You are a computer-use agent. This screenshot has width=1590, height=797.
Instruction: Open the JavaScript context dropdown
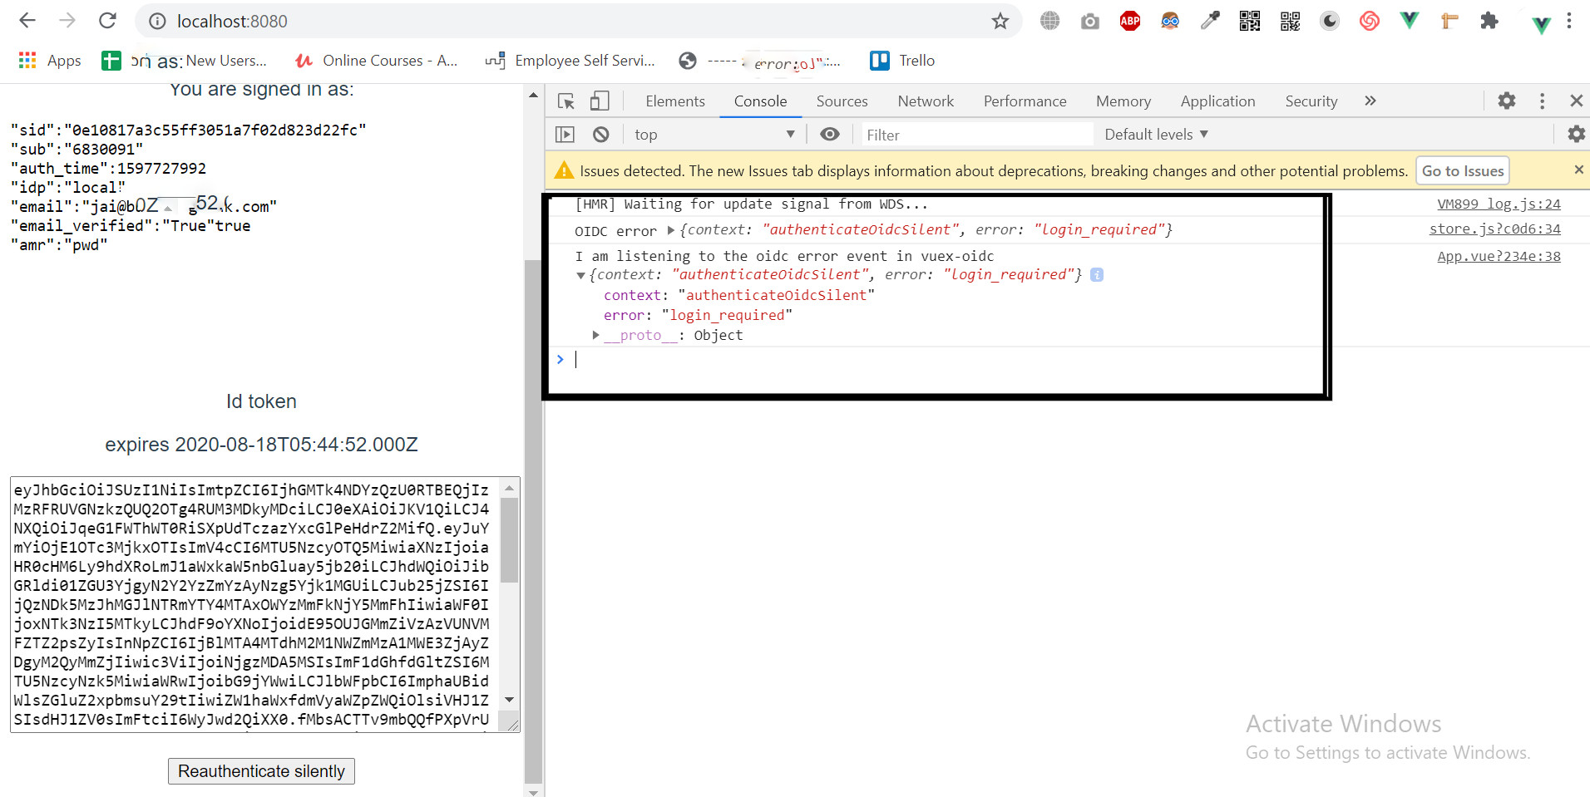(714, 135)
